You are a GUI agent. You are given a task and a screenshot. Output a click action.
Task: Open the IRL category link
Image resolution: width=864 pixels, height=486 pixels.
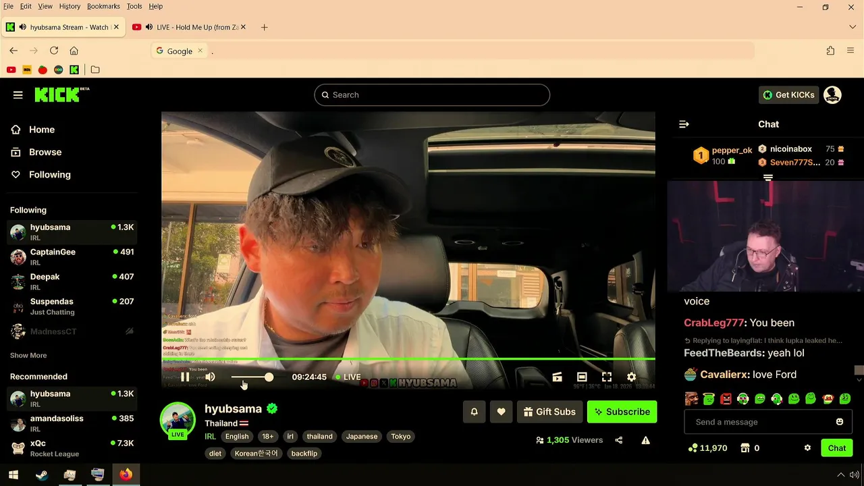pyautogui.click(x=210, y=437)
